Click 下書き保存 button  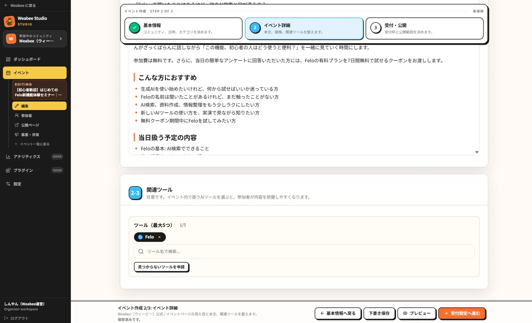tap(379, 313)
